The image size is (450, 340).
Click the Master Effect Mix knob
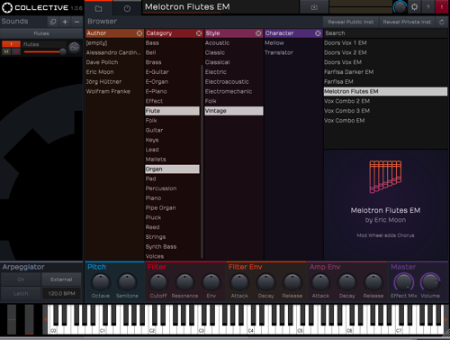(x=404, y=282)
